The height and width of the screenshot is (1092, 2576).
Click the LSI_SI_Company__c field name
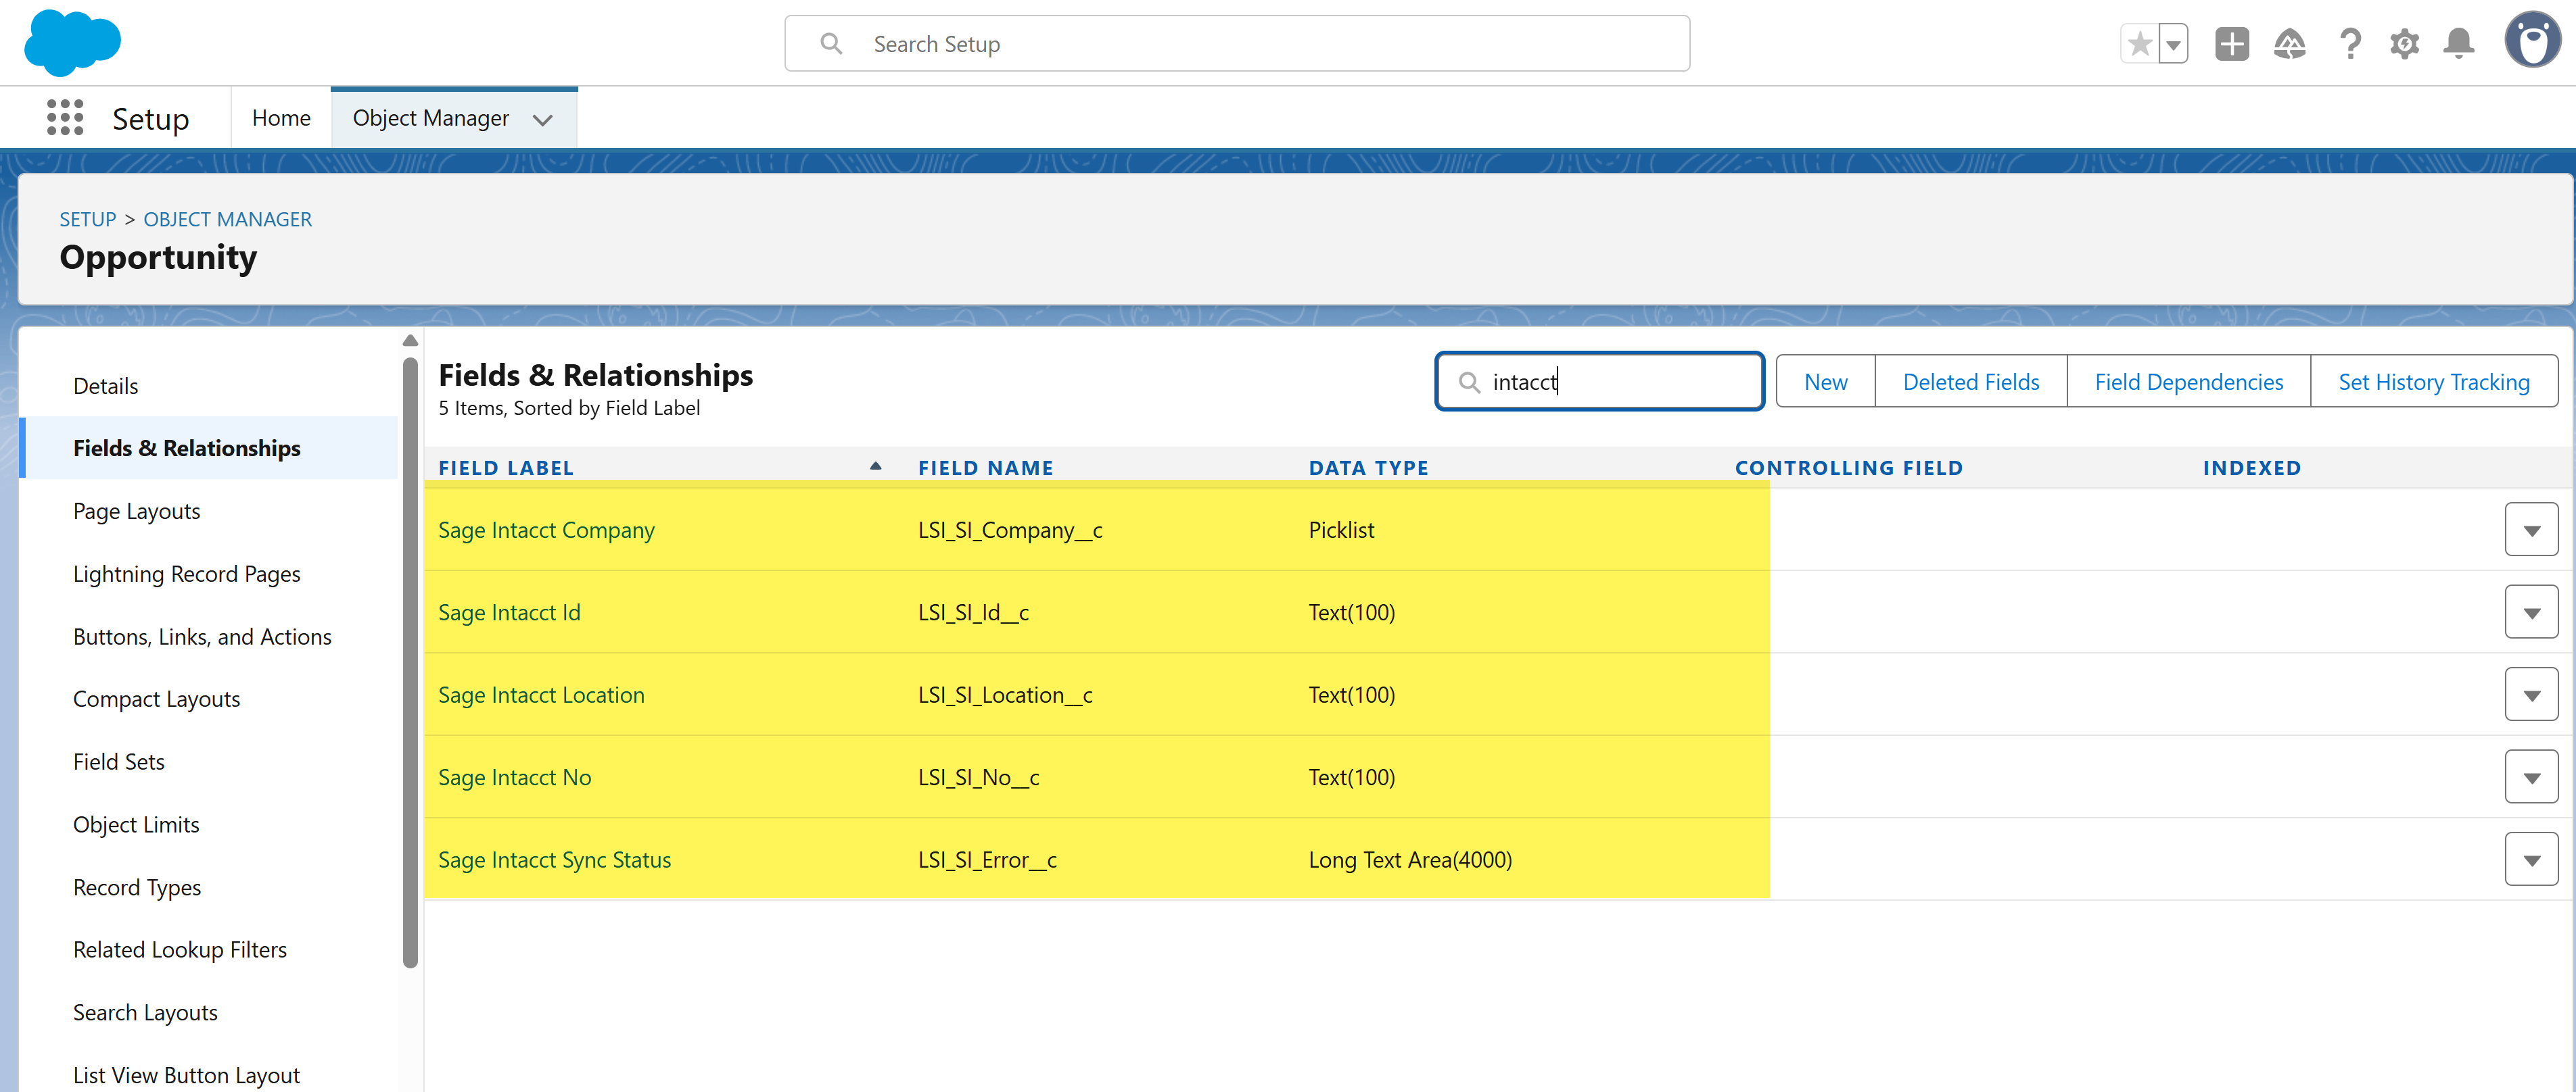click(x=1010, y=530)
